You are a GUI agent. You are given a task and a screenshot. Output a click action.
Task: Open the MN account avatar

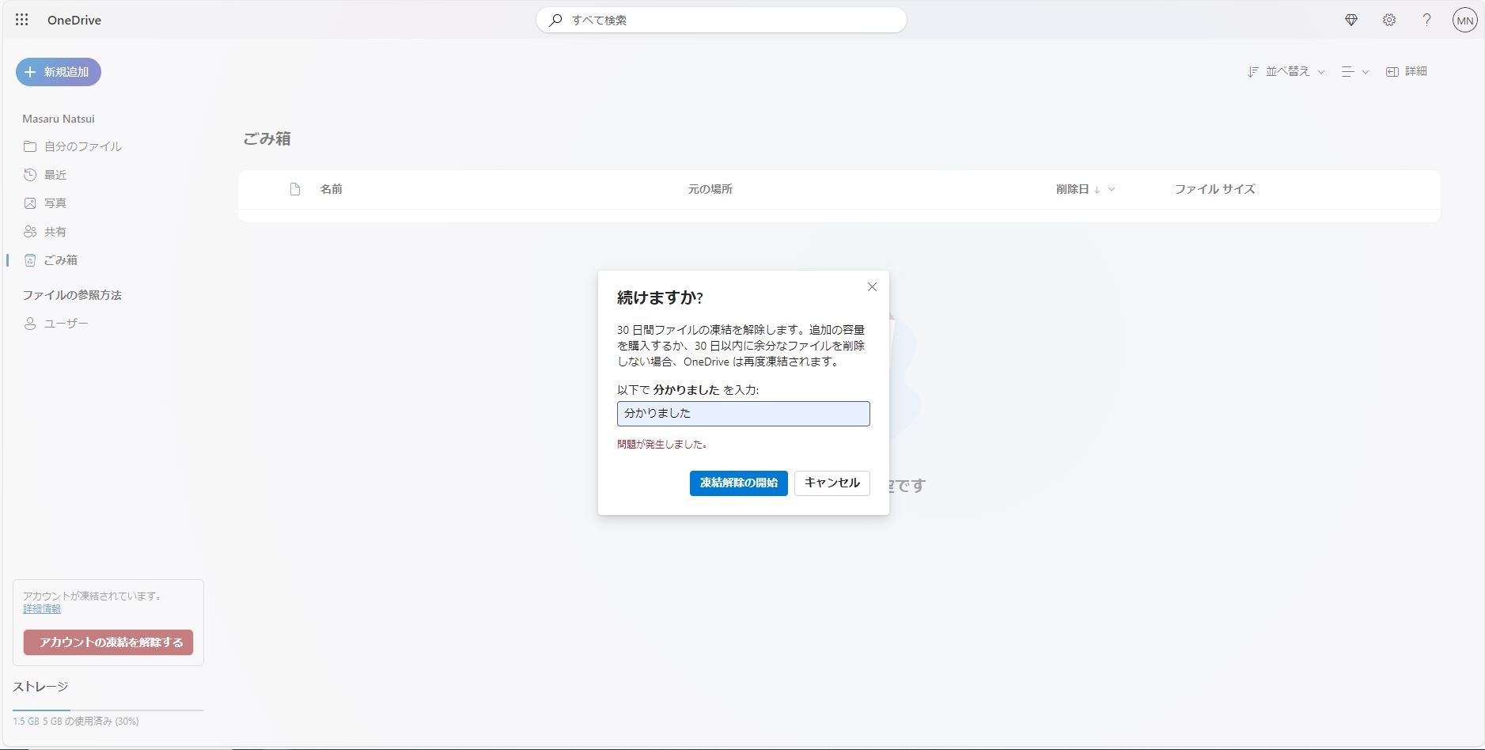[1464, 20]
